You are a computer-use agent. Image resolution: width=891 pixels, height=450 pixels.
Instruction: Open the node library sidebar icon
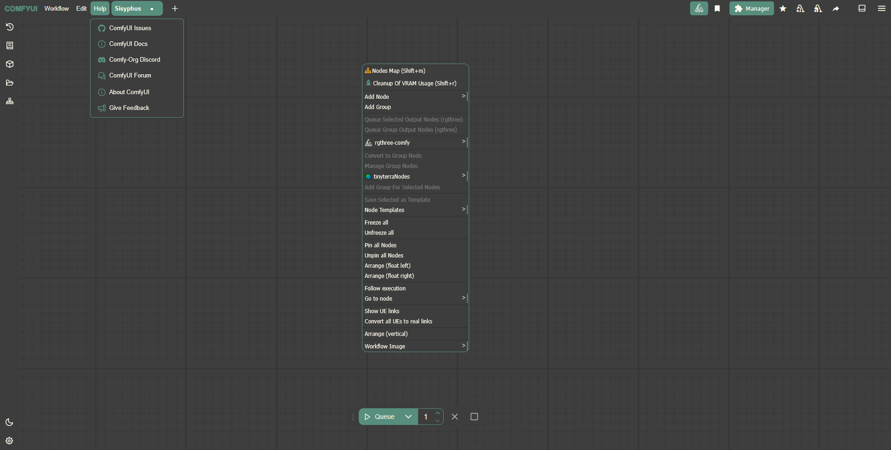(10, 45)
